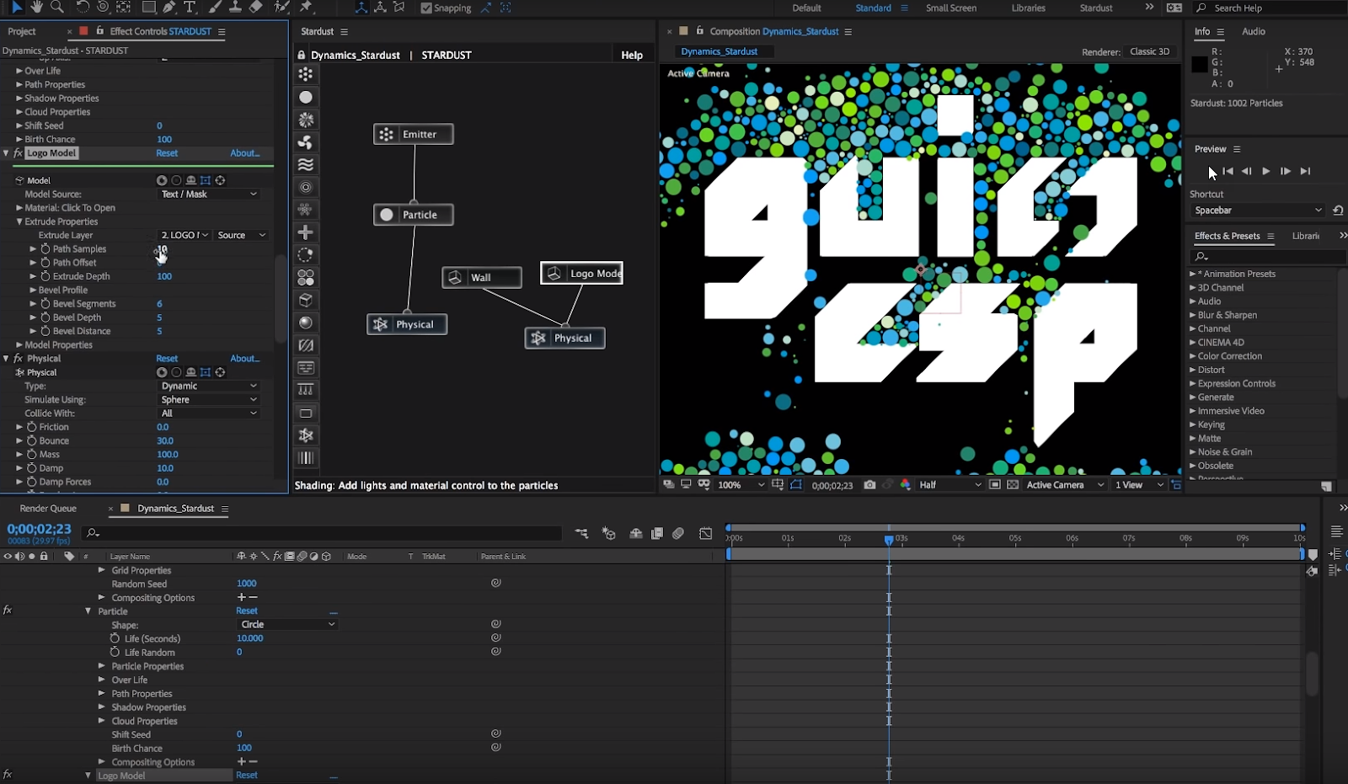Click the Wall node in Stardust graph
The height and width of the screenshot is (784, 1348).
pyautogui.click(x=482, y=277)
